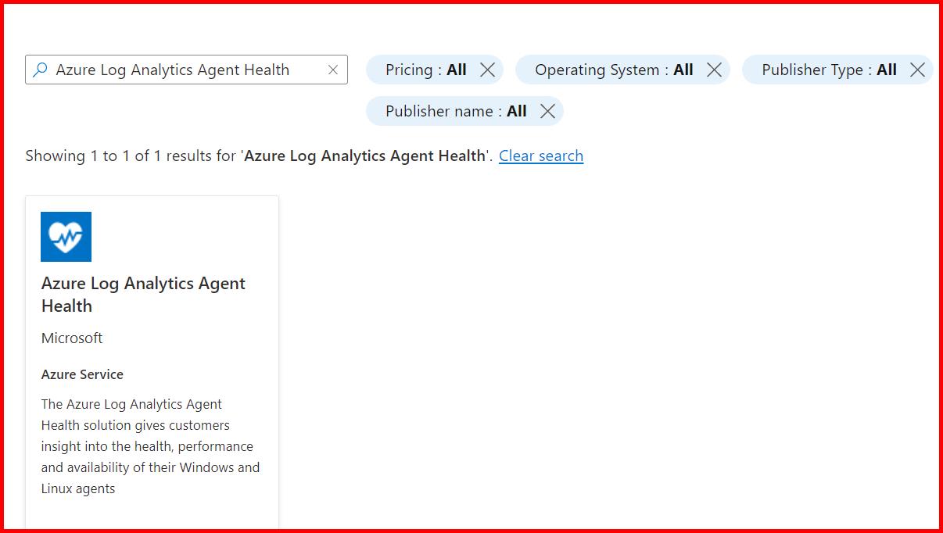Remove the Publisher Type filter
The width and height of the screenshot is (943, 533).
coord(917,70)
